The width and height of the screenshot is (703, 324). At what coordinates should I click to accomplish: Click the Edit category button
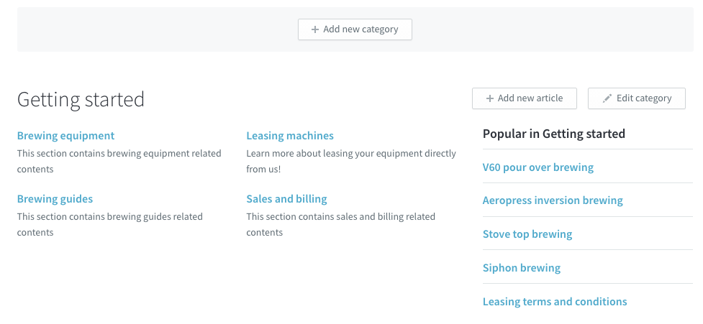point(637,98)
